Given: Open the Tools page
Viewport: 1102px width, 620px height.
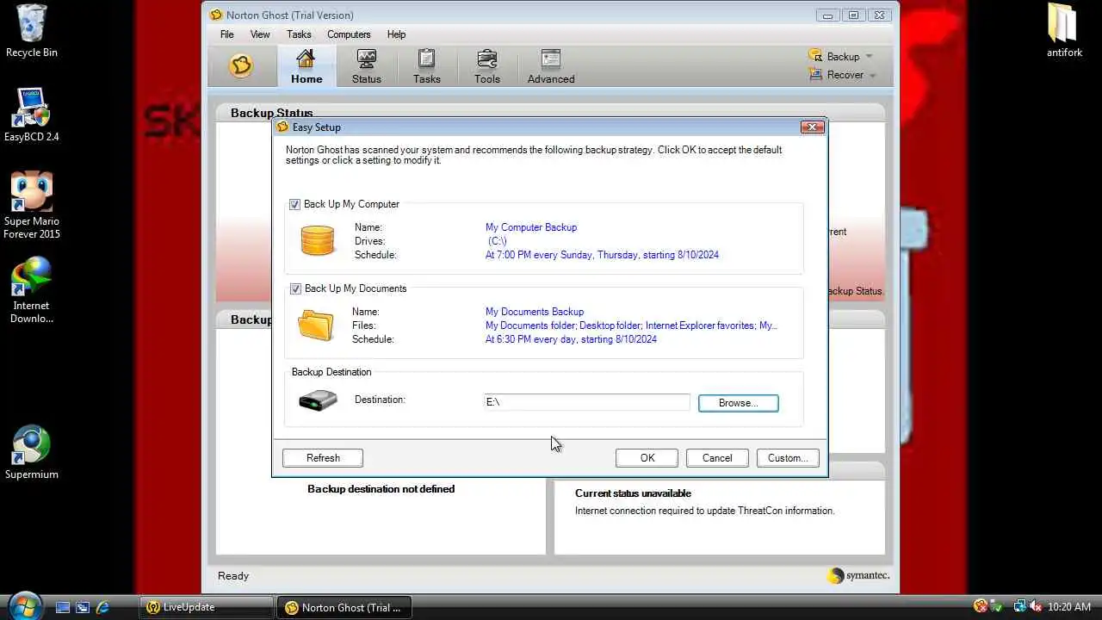Looking at the screenshot, I should click(486, 66).
